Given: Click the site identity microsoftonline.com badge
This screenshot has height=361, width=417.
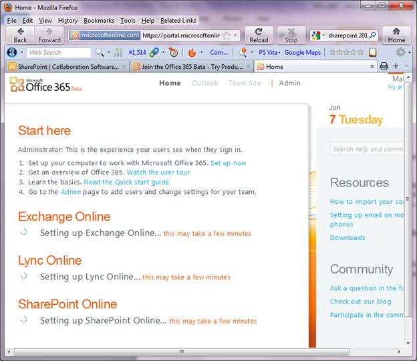Looking at the screenshot, I should [x=105, y=35].
